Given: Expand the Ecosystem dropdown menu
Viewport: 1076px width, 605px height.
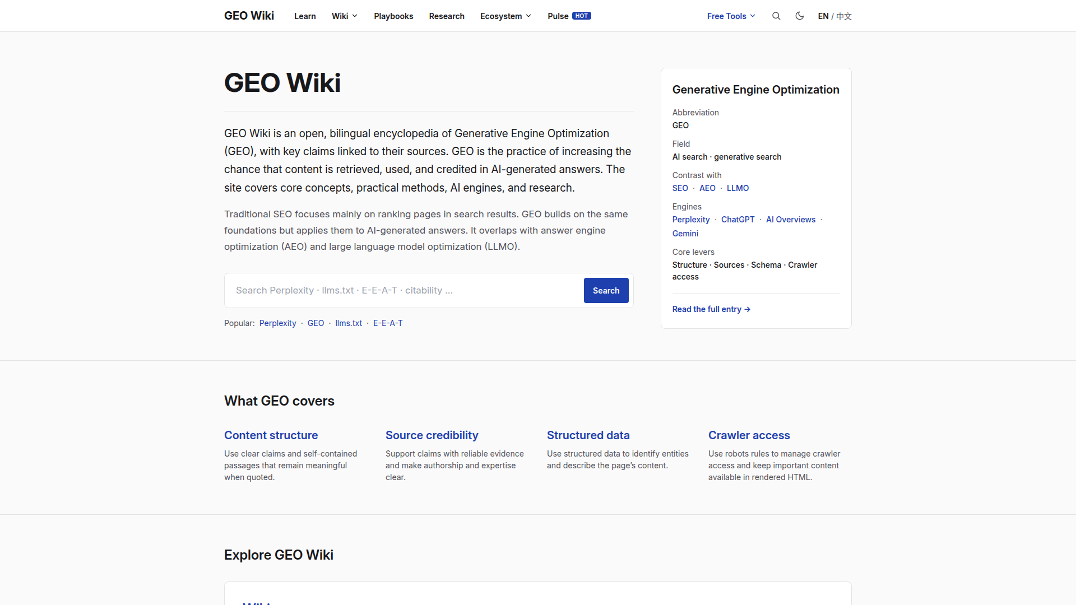Looking at the screenshot, I should coord(505,16).
